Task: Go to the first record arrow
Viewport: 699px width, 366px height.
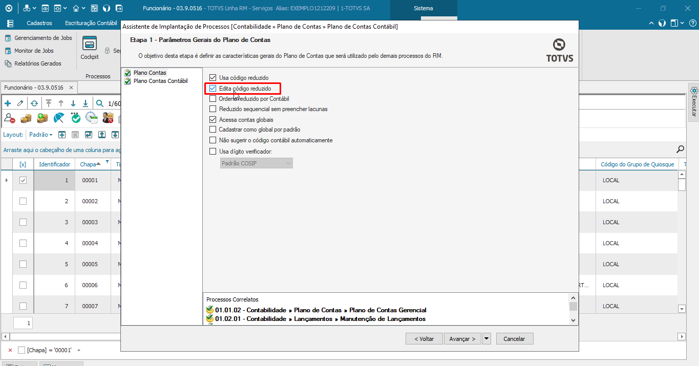Action: (49, 103)
